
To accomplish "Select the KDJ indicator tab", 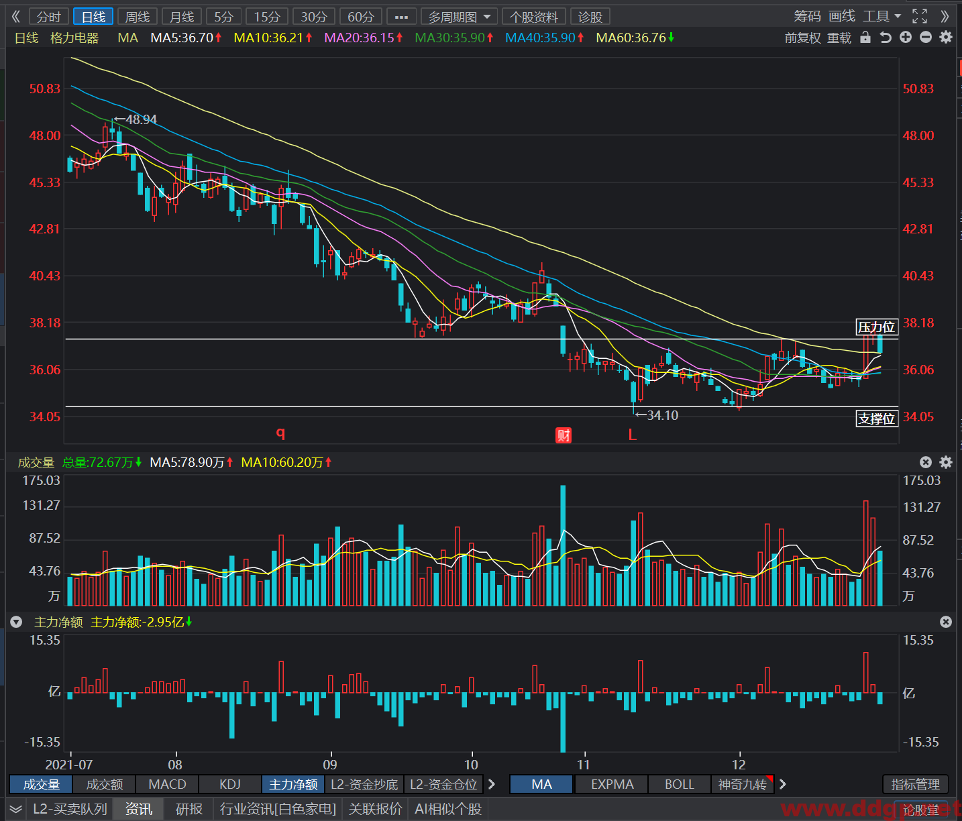I will coord(230,784).
